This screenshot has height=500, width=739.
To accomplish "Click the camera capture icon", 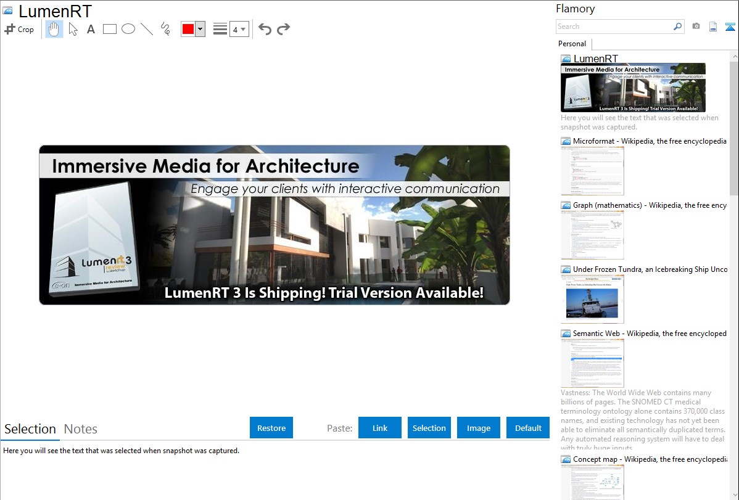I will 696,27.
